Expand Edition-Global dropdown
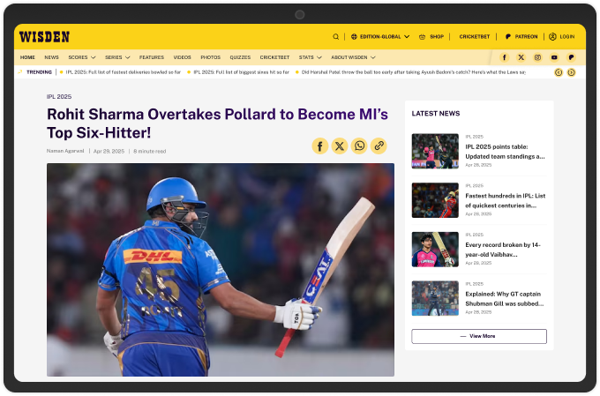 coord(407,37)
